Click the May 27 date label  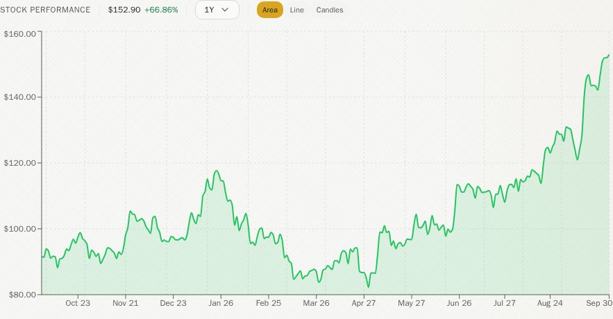(411, 303)
